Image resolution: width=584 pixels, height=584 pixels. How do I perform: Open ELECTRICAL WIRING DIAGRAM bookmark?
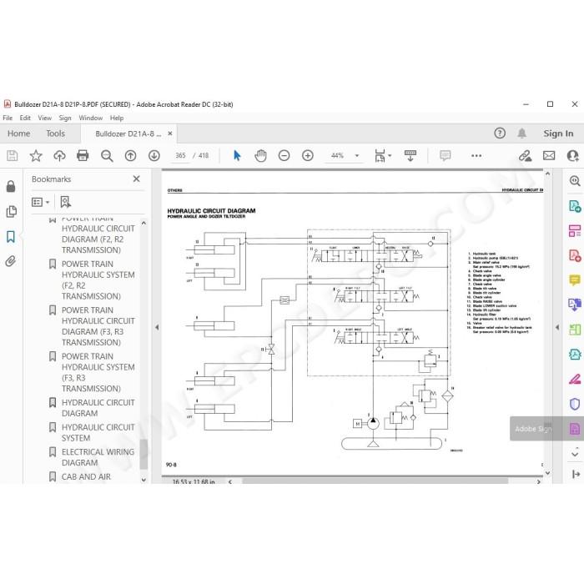pyautogui.click(x=98, y=457)
